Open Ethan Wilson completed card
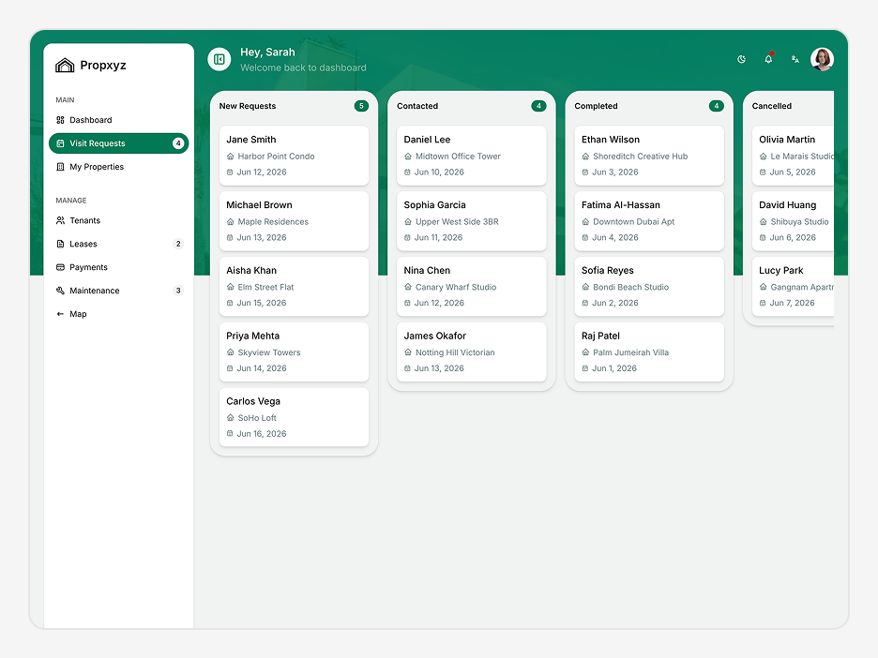The height and width of the screenshot is (658, 878). (649, 156)
